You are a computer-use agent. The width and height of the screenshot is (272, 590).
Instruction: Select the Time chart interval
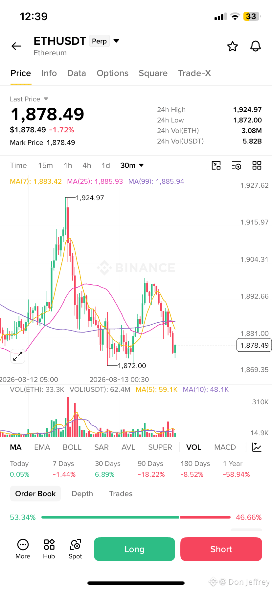(18, 165)
